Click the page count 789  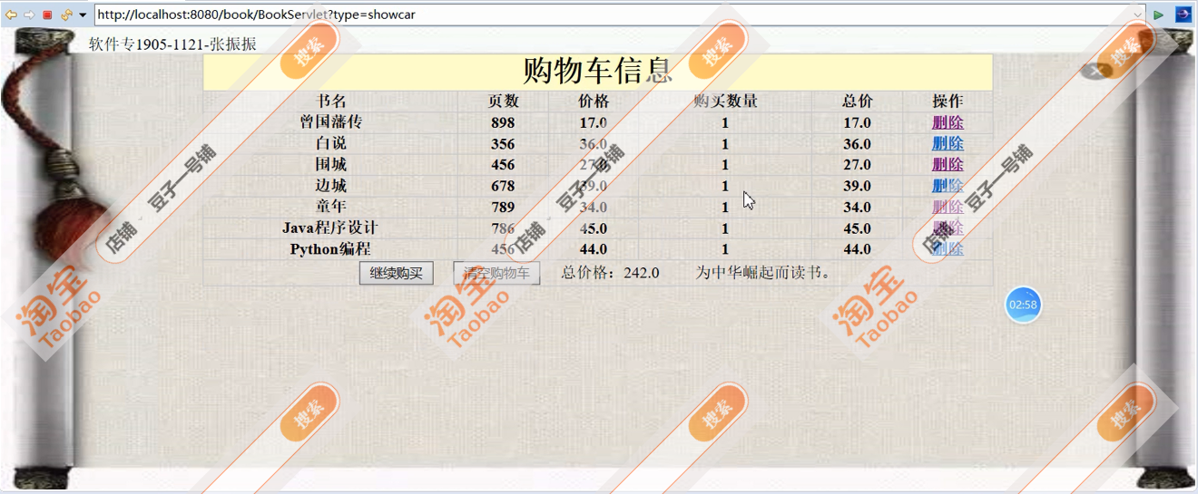point(503,208)
